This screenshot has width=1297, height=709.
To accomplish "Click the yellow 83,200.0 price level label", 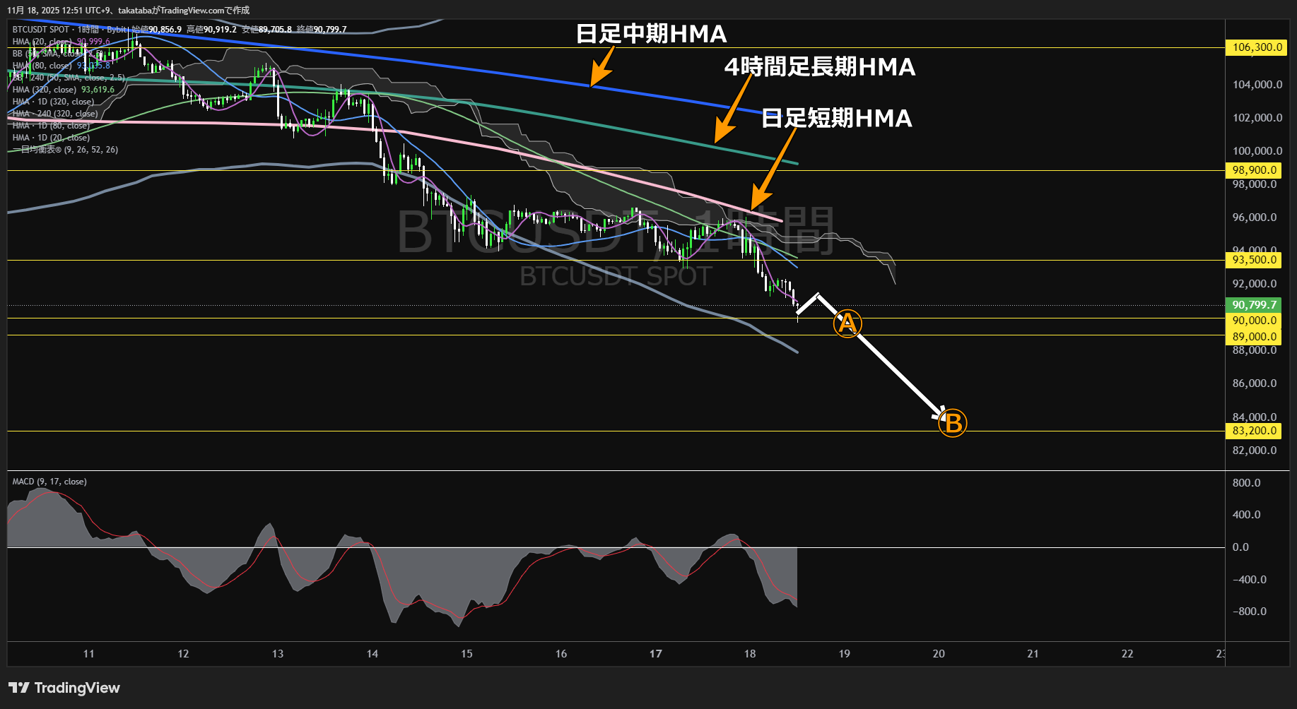I will pyautogui.click(x=1254, y=431).
